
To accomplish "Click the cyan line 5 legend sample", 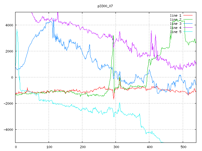I will (188, 31).
